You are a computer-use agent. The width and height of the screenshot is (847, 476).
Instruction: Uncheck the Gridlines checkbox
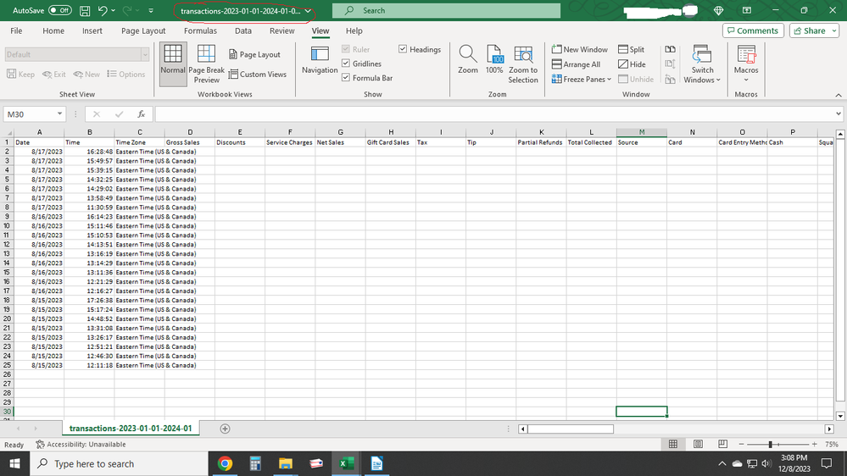(346, 64)
